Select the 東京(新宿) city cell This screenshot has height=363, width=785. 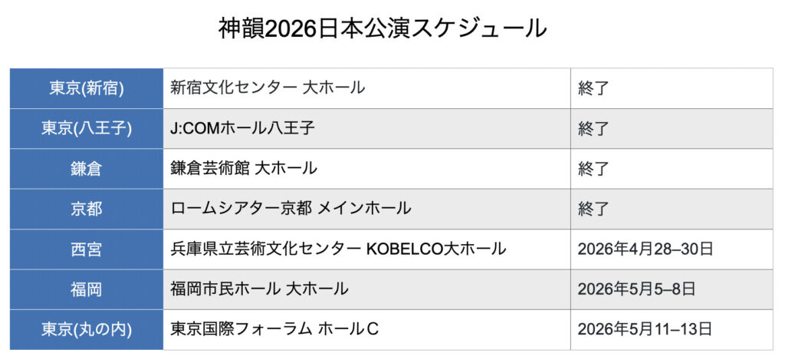pyautogui.click(x=87, y=87)
